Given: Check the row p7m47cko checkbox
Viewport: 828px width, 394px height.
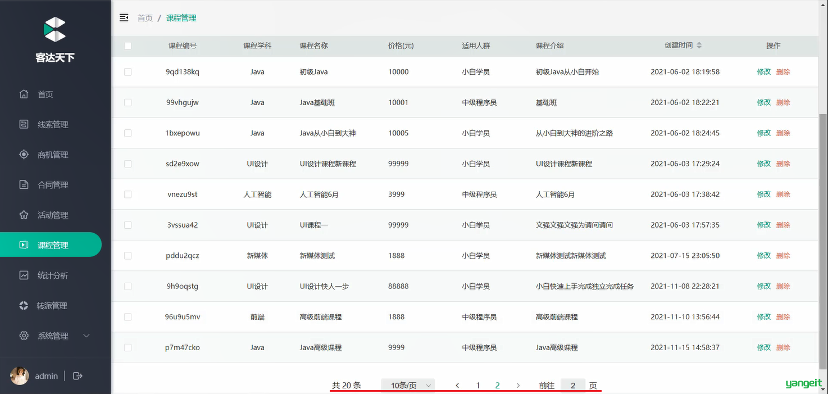Looking at the screenshot, I should pyautogui.click(x=128, y=347).
